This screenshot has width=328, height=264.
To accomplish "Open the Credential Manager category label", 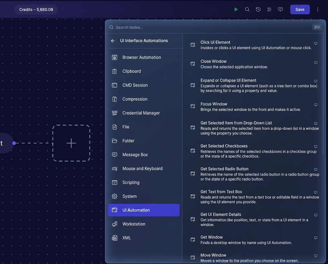I will tap(141, 113).
